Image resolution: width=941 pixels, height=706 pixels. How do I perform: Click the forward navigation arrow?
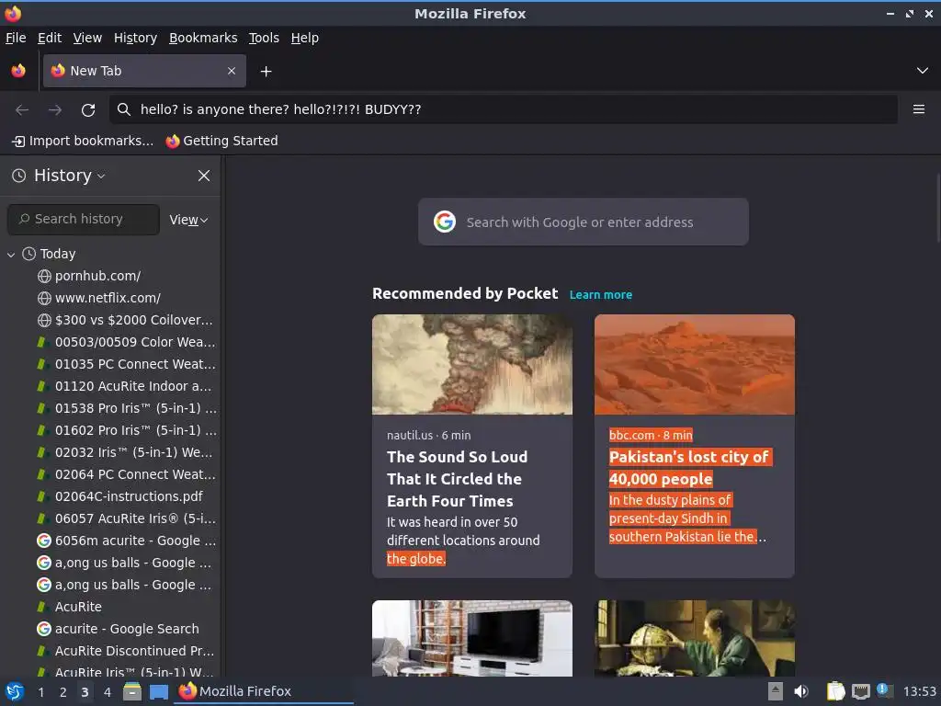[54, 110]
